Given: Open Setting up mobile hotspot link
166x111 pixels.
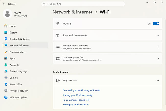Looking at the screenshot, I should [76, 105].
